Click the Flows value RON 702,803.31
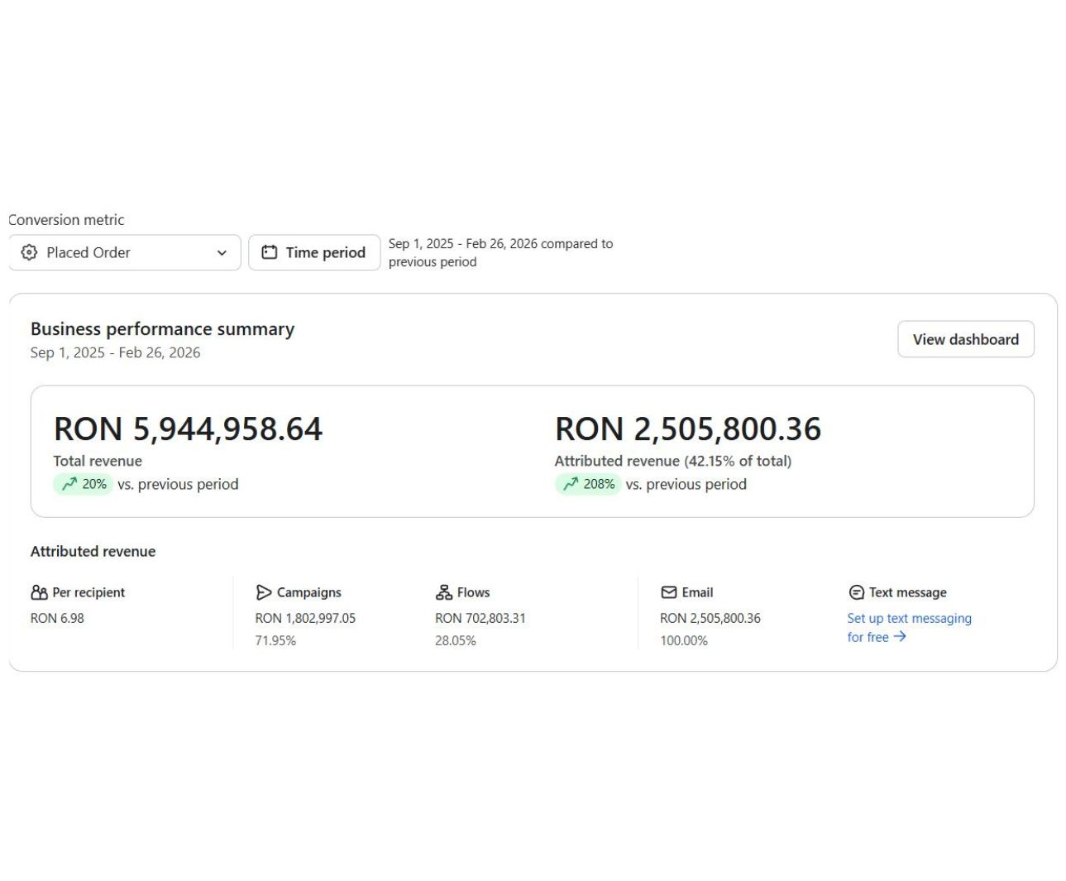 coord(480,618)
